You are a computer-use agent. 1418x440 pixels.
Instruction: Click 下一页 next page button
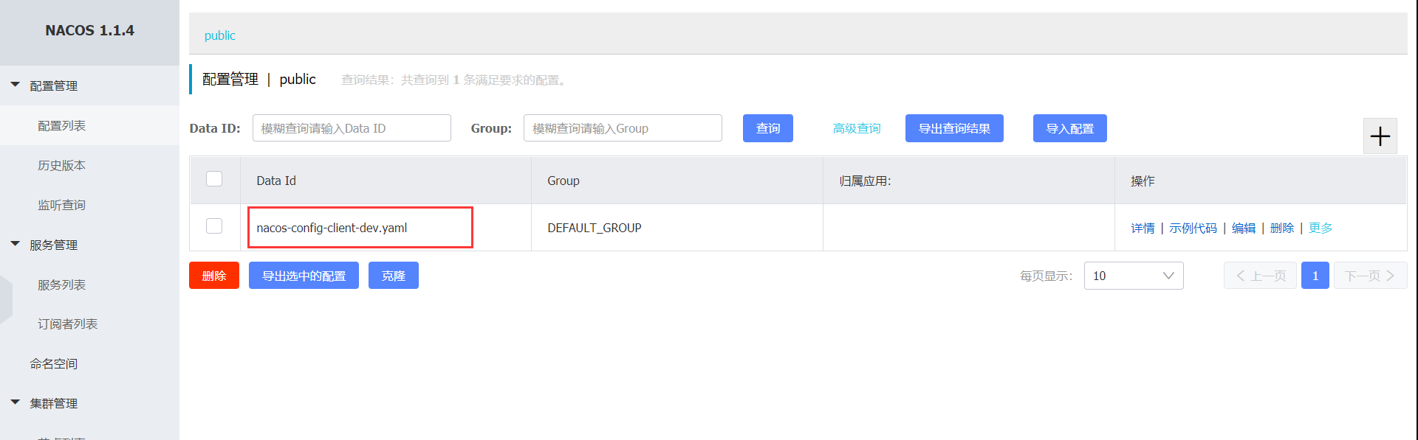click(x=1370, y=276)
